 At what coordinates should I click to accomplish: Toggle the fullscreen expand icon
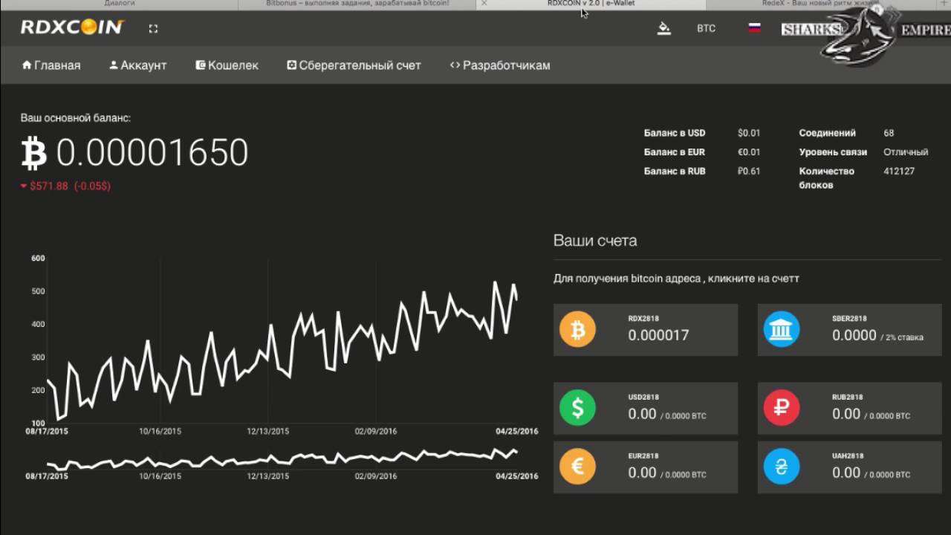(x=153, y=29)
